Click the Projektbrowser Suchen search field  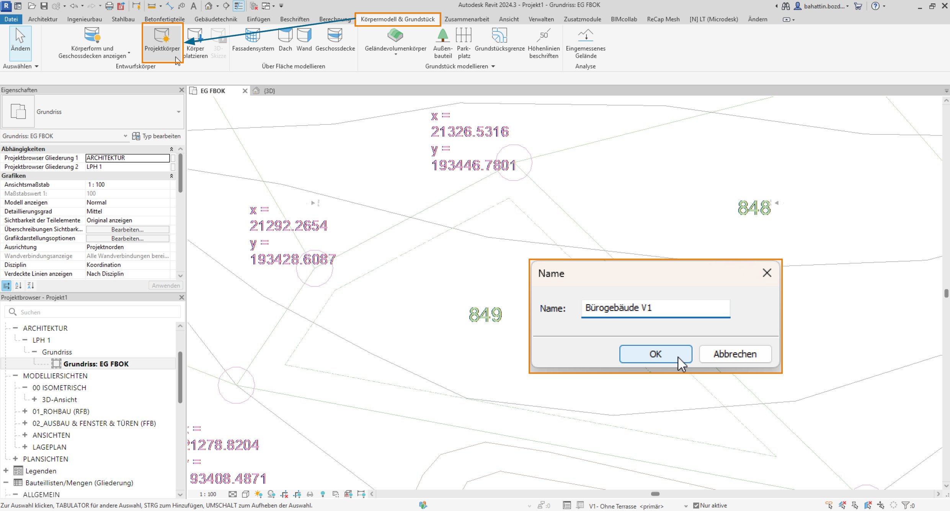(x=93, y=312)
